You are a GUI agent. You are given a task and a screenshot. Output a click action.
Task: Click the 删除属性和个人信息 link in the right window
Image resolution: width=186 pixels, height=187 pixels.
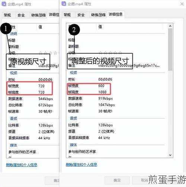tap(81, 165)
